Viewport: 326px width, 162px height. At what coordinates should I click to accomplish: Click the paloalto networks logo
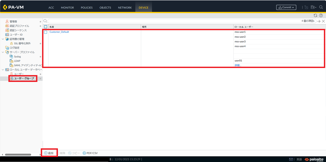tap(314, 159)
